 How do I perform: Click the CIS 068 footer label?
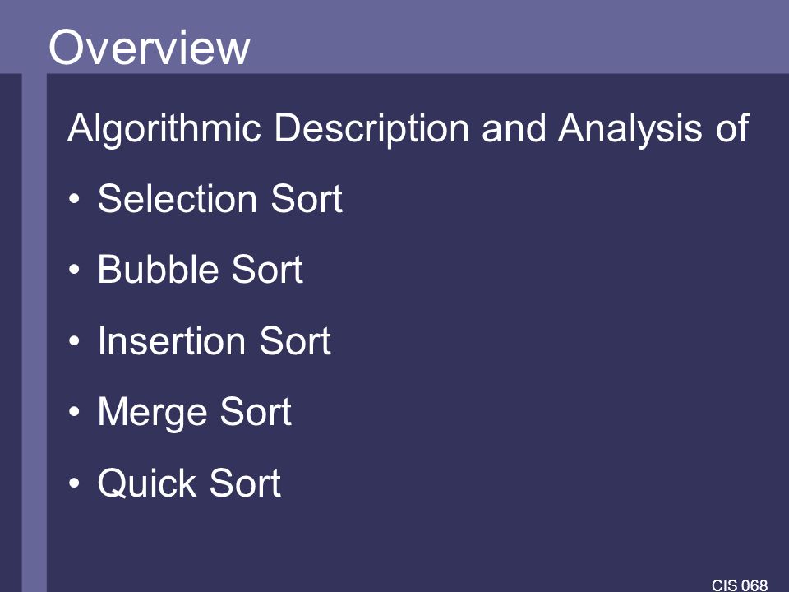tap(740, 585)
